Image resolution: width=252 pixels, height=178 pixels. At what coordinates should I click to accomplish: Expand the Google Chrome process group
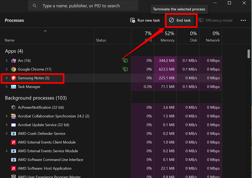(7, 69)
